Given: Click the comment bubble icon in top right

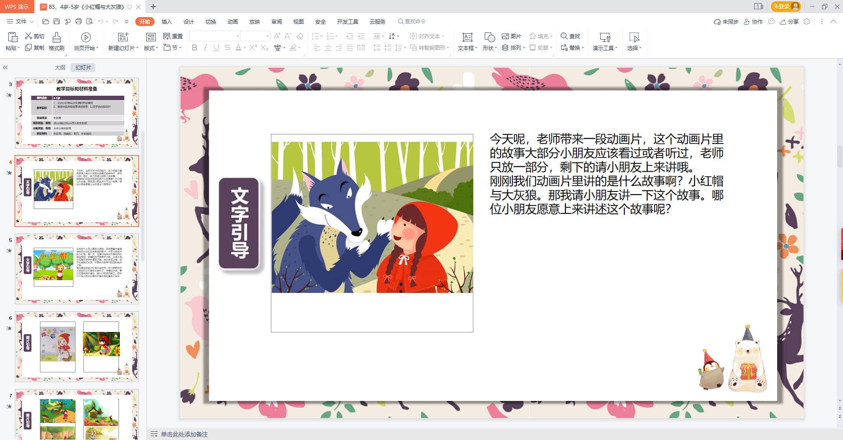Looking at the screenshot, I should pos(771,22).
